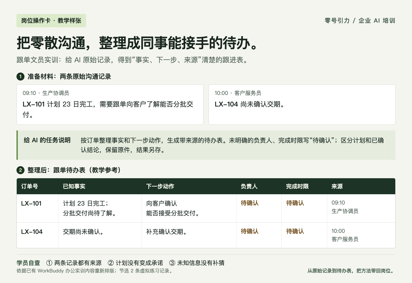Click the 订单号 column header
Image resolution: width=412 pixels, height=283 pixels.
(x=30, y=186)
